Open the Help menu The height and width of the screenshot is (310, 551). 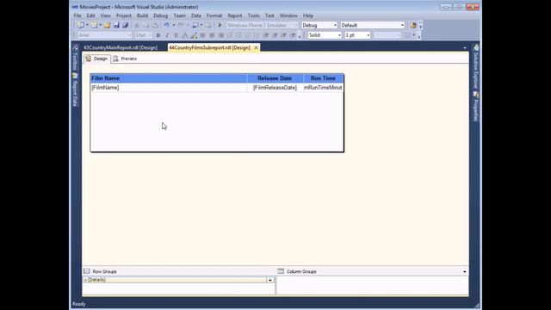coord(308,15)
